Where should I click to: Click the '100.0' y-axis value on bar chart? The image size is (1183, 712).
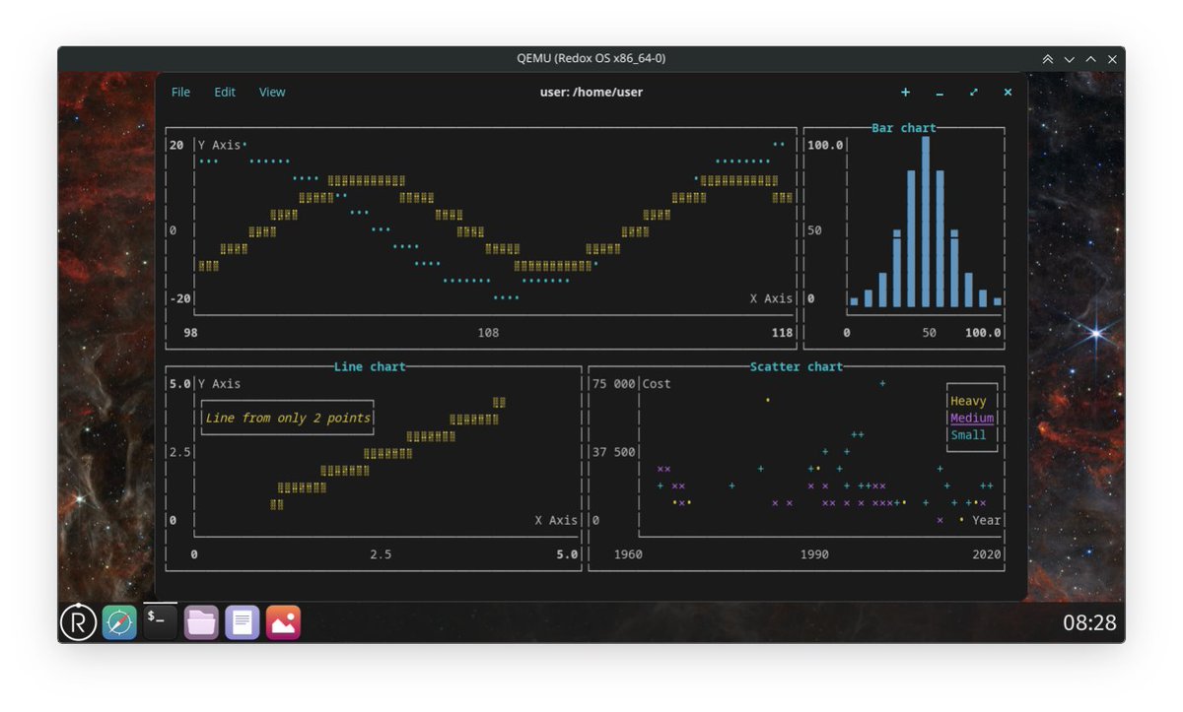(825, 145)
